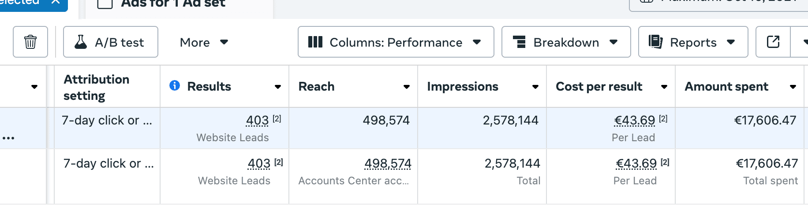Click the trash delete icon
This screenshot has width=808, height=205.
pos(30,42)
